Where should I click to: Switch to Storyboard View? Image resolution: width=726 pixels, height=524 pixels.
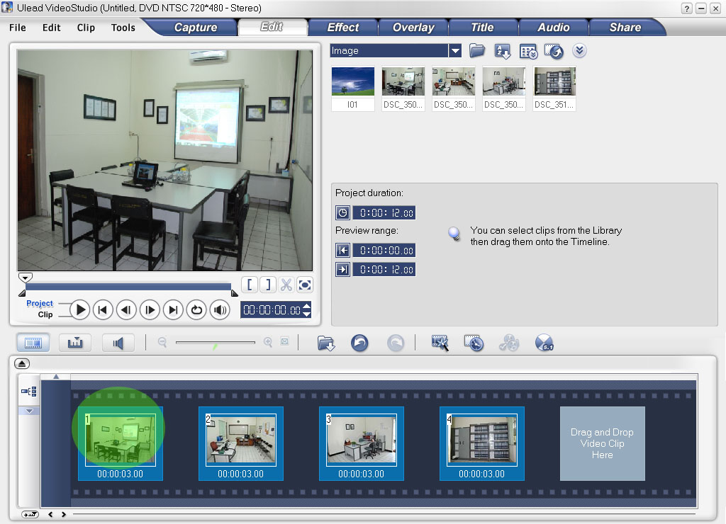click(32, 342)
